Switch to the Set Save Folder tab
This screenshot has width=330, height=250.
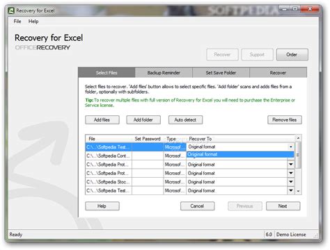[x=221, y=73]
